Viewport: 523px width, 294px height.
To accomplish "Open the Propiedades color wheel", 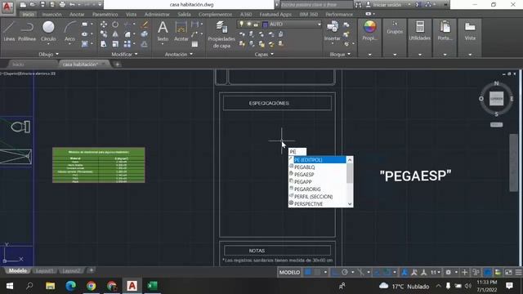I will coord(369,27).
